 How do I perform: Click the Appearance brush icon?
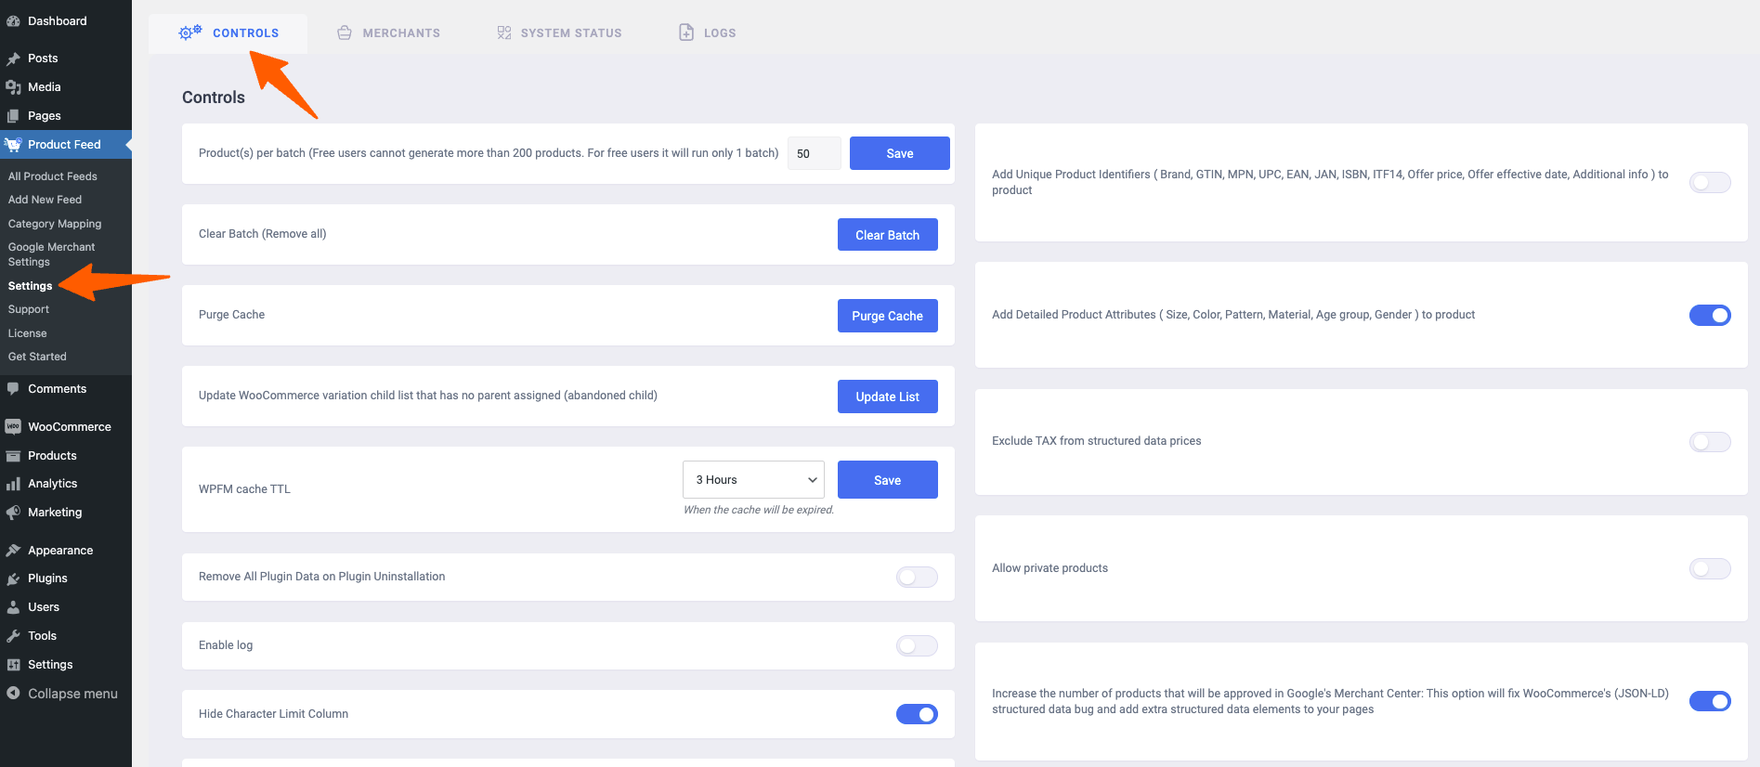coord(13,551)
